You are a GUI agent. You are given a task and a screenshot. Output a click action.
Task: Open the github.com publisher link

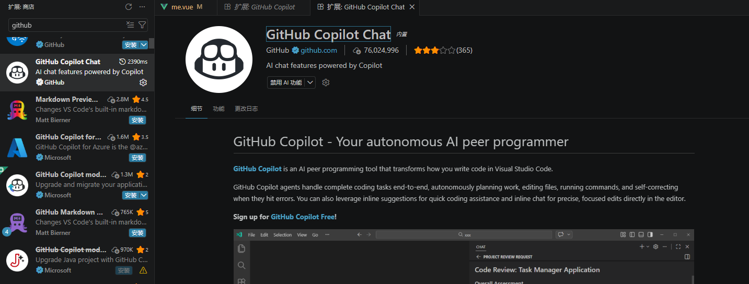pyautogui.click(x=318, y=51)
